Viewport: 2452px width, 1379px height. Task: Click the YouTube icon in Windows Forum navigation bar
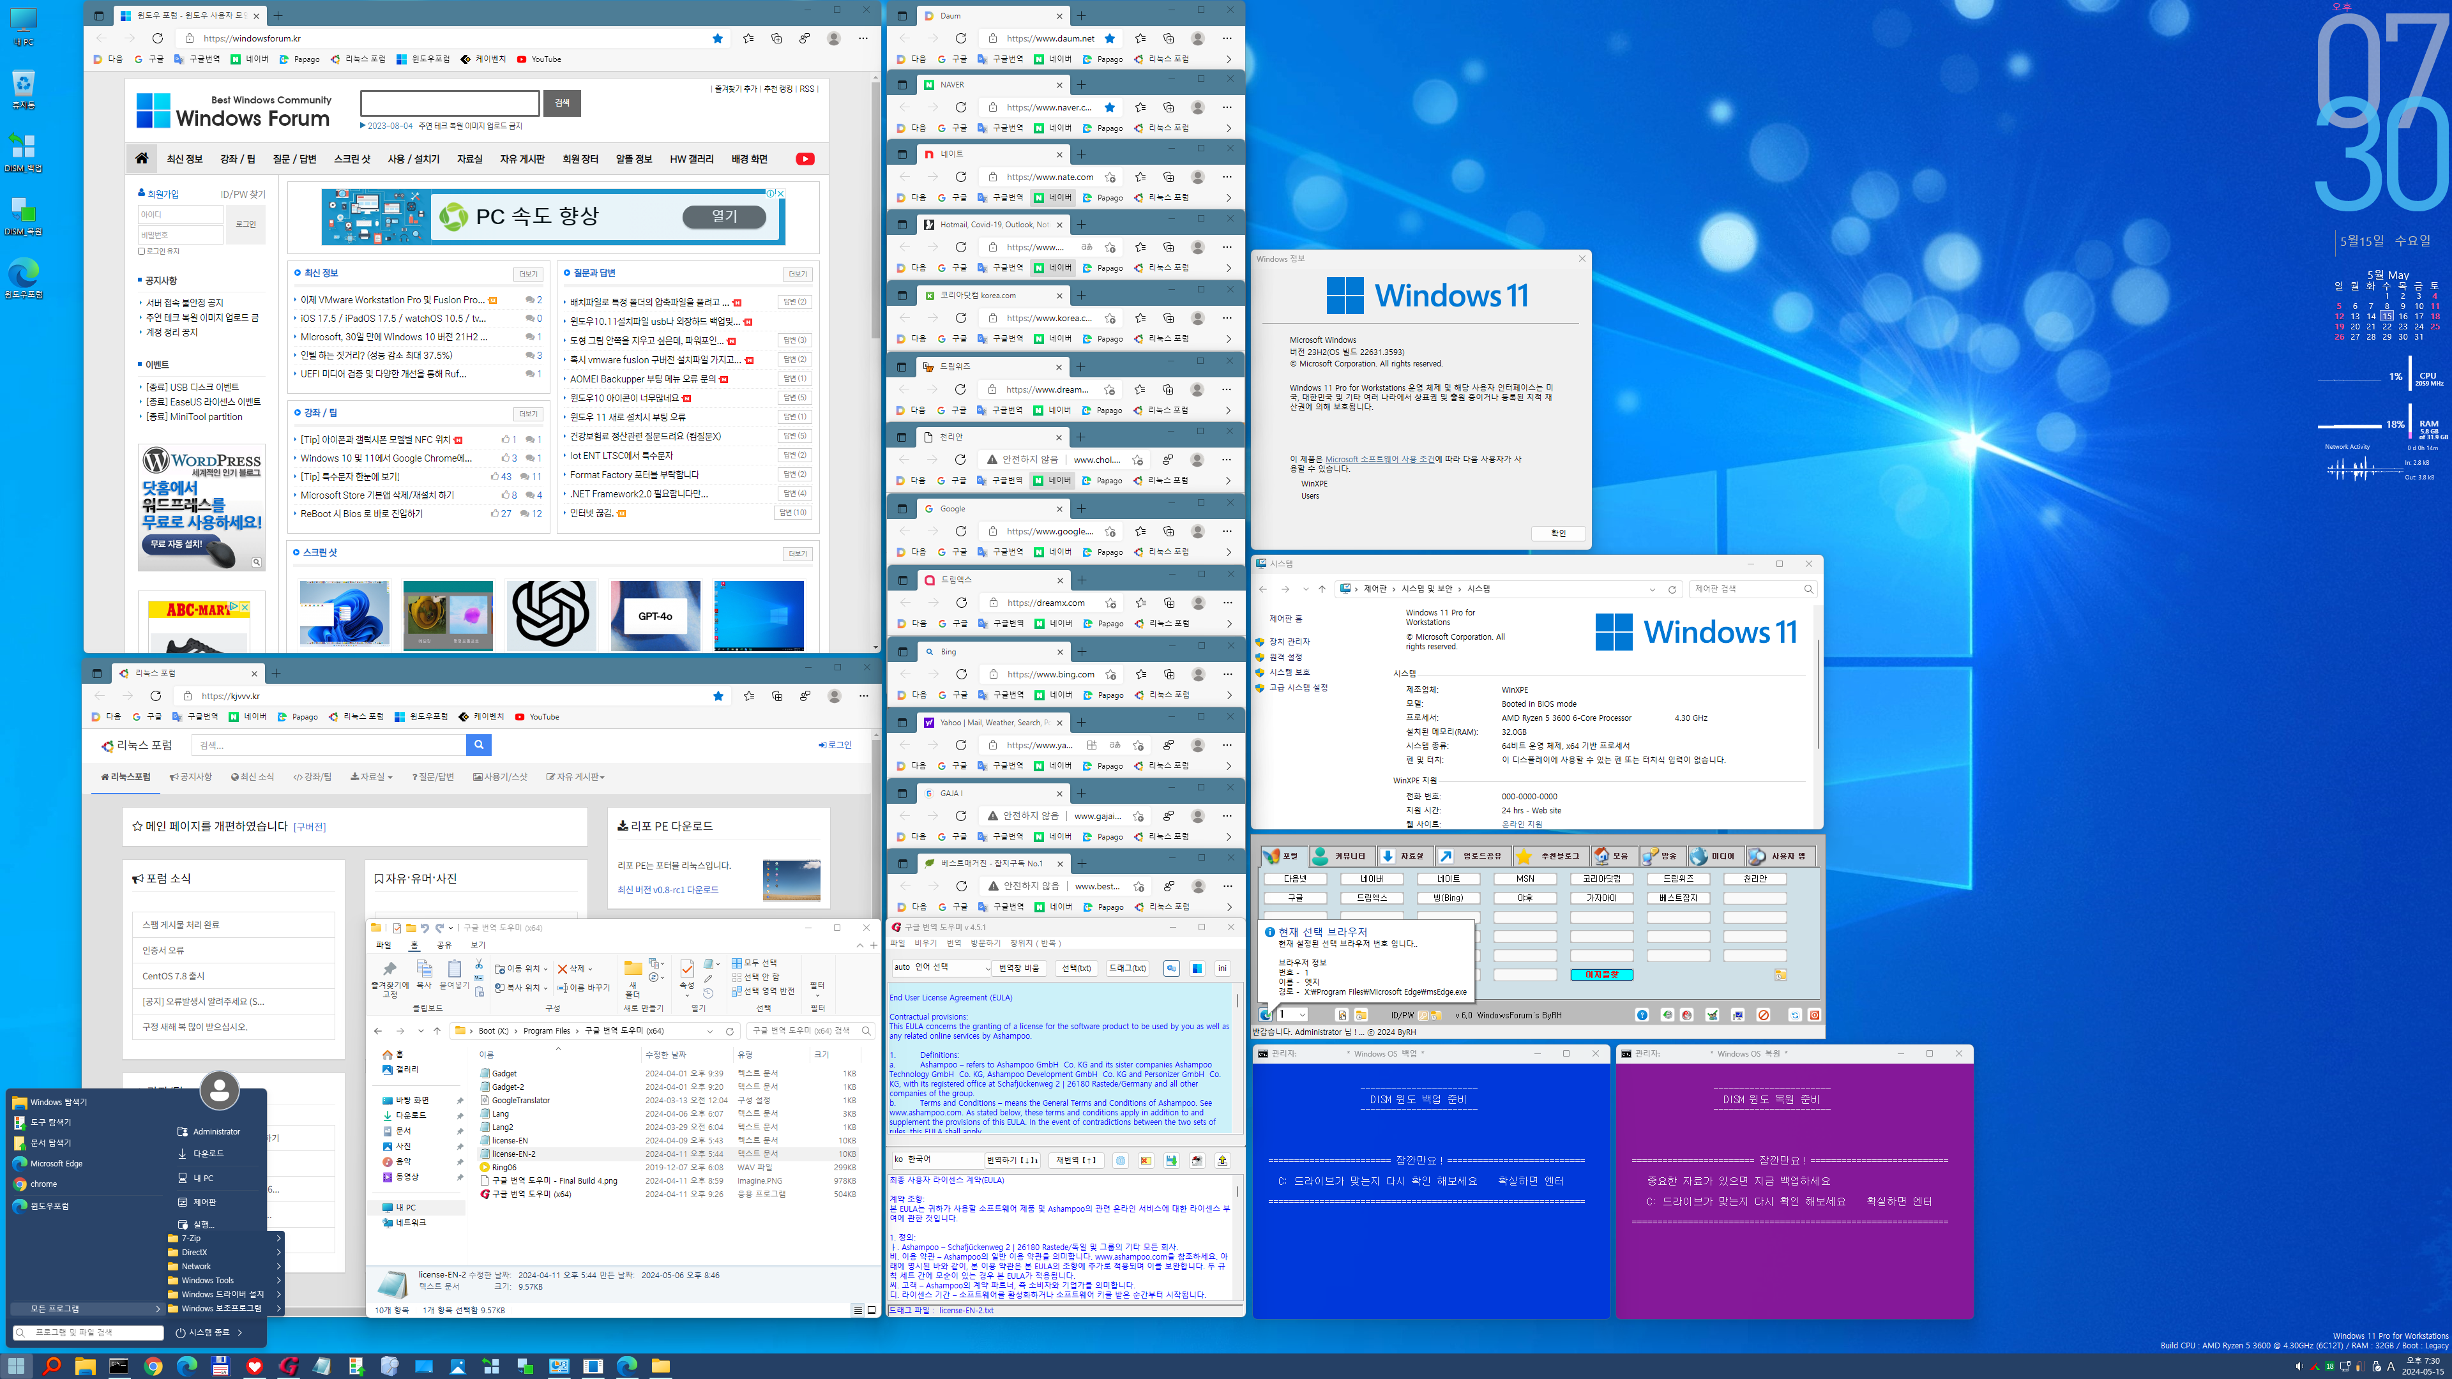(x=805, y=159)
